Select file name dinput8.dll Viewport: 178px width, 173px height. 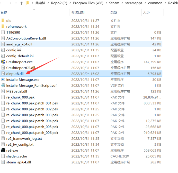click(x=15, y=74)
